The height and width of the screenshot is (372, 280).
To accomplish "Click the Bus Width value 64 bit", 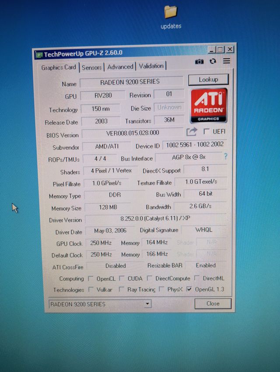I will (x=205, y=193).
